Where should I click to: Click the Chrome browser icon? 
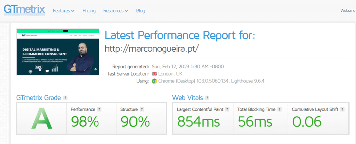point(154,81)
